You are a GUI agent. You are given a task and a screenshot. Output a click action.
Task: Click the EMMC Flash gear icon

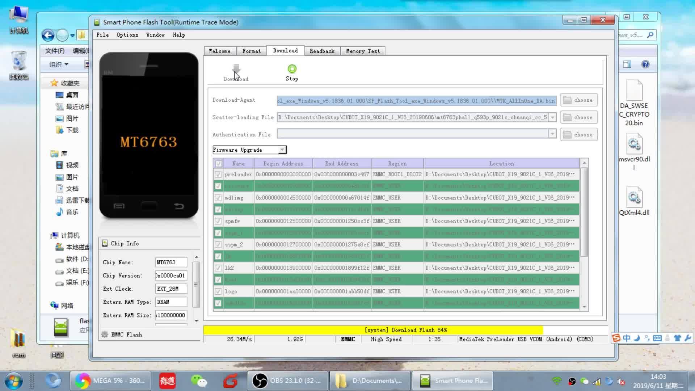pos(105,335)
